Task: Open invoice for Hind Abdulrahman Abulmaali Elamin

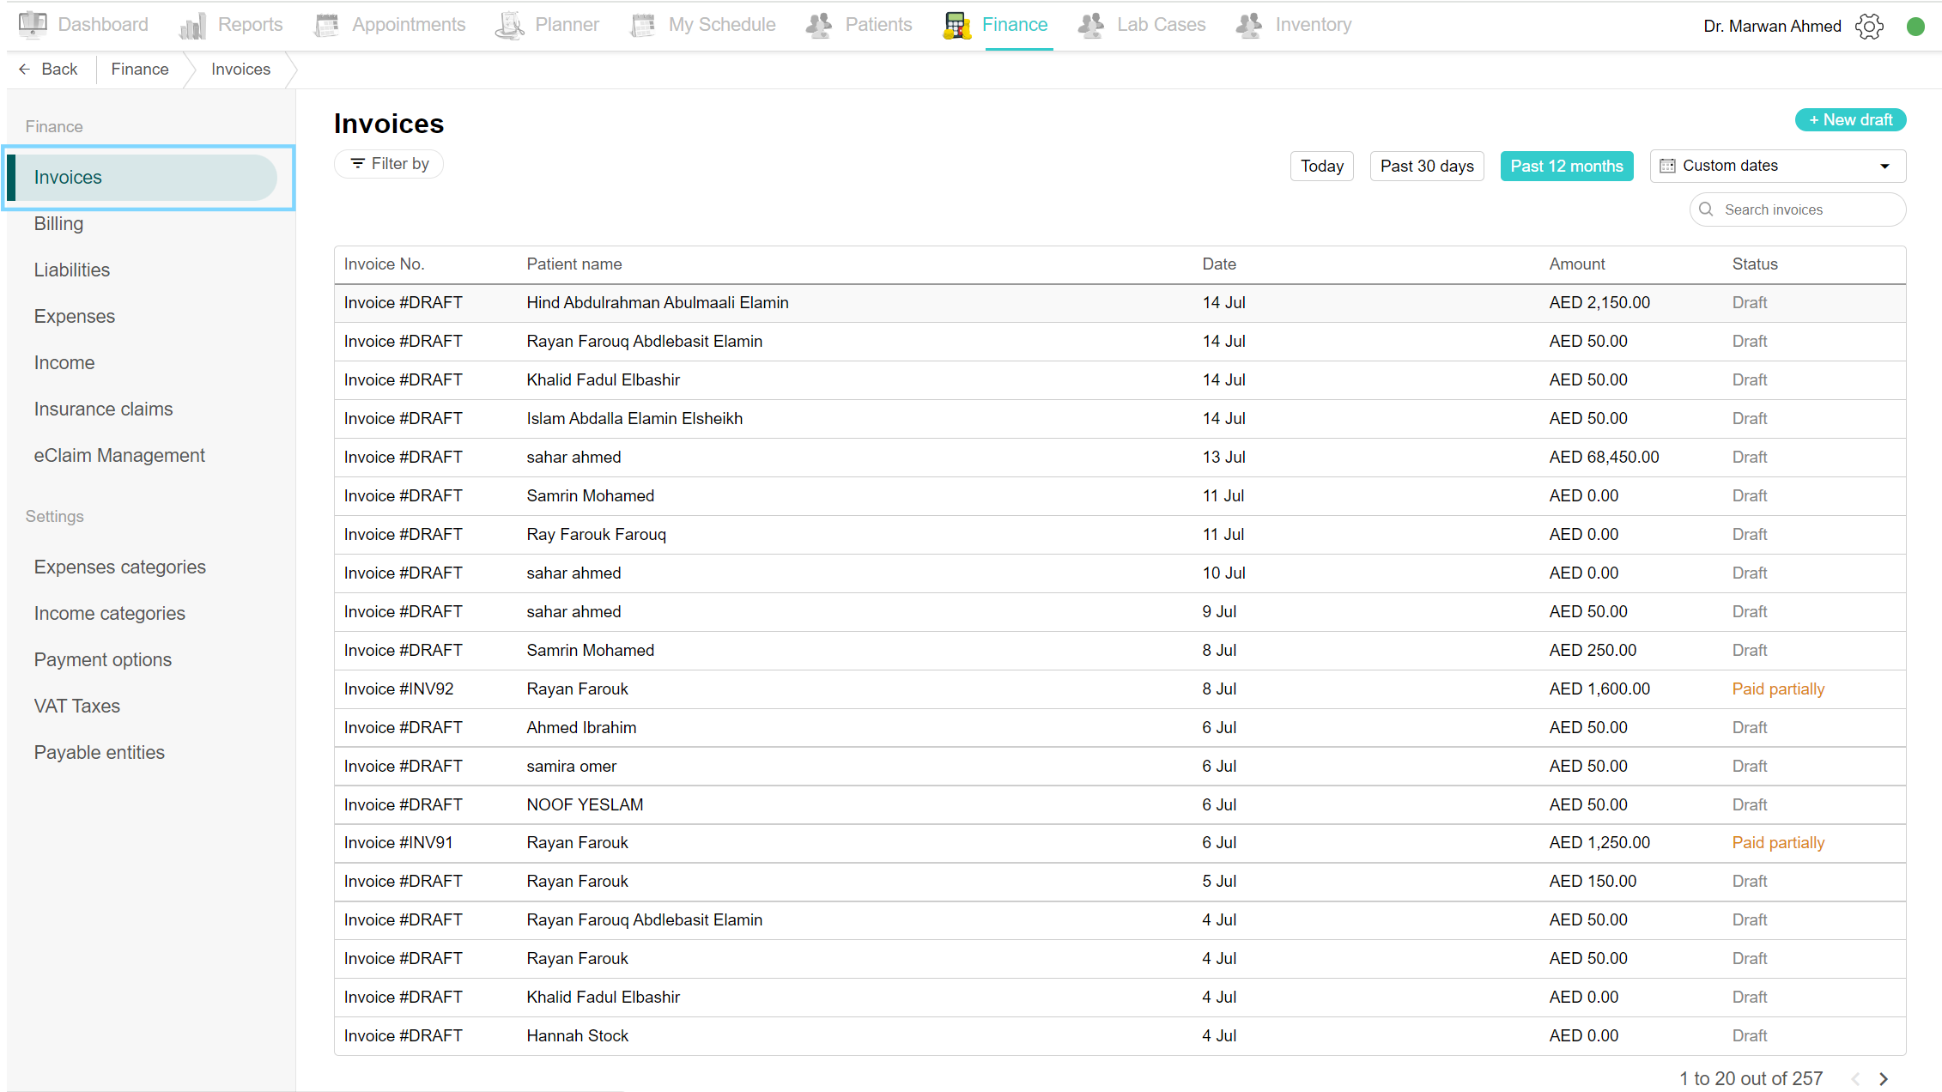Action: (1120, 303)
